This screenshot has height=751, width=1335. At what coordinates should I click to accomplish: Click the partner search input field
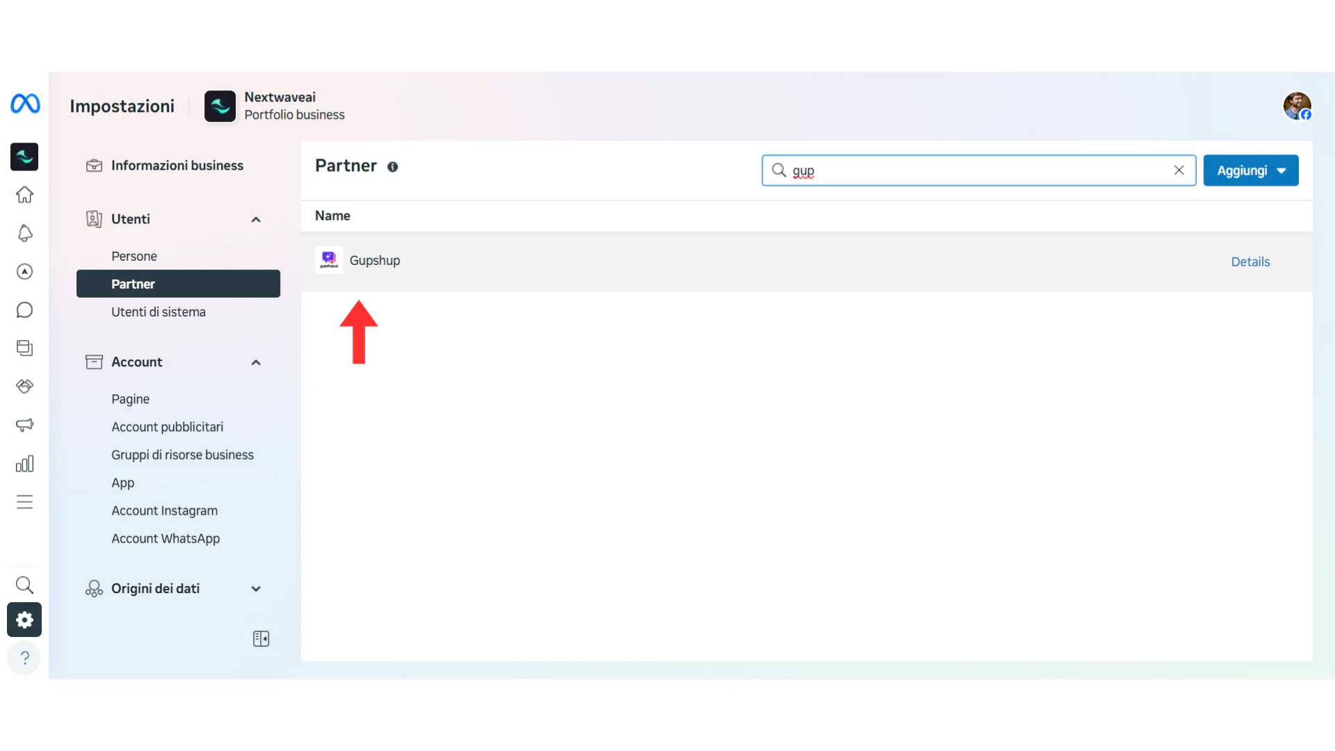point(973,170)
